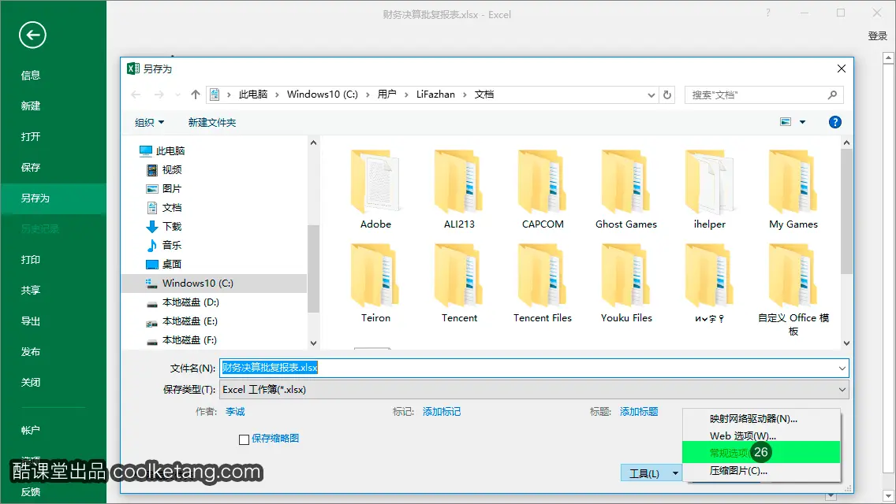The width and height of the screenshot is (896, 504).
Task: Open the 工具(L) dropdown button
Action: click(x=651, y=473)
